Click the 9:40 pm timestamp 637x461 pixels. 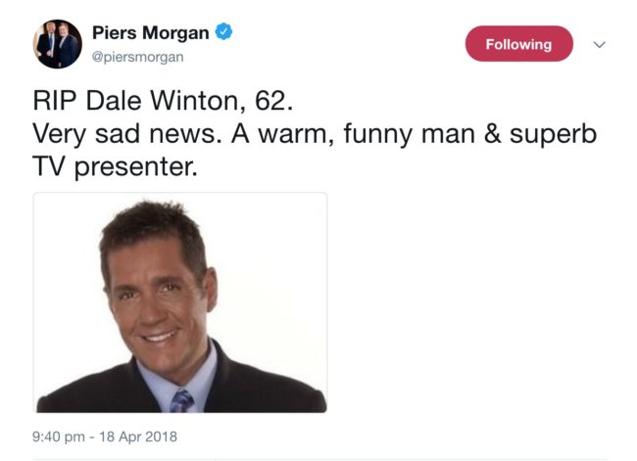point(59,437)
